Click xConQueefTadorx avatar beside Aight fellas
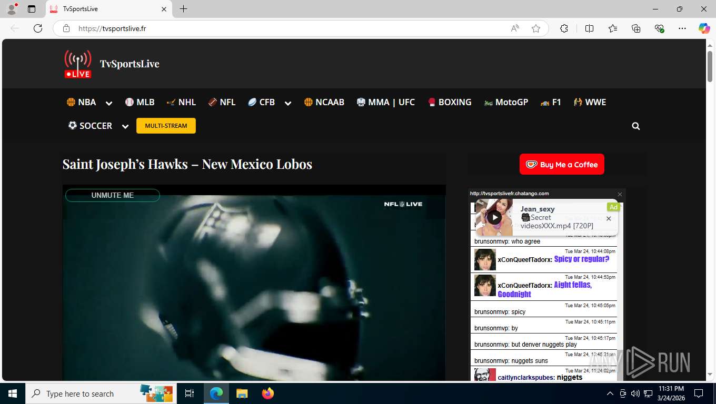This screenshot has height=404, width=716. click(485, 285)
